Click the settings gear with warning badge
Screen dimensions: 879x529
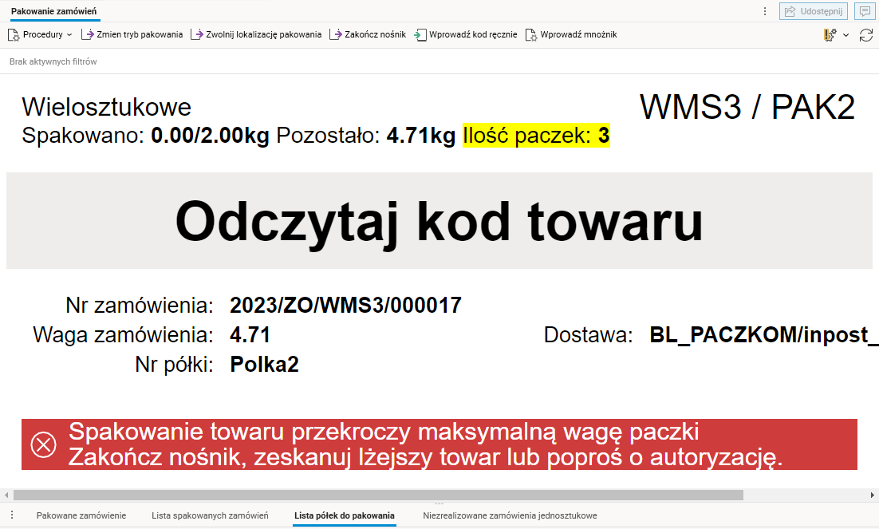828,34
